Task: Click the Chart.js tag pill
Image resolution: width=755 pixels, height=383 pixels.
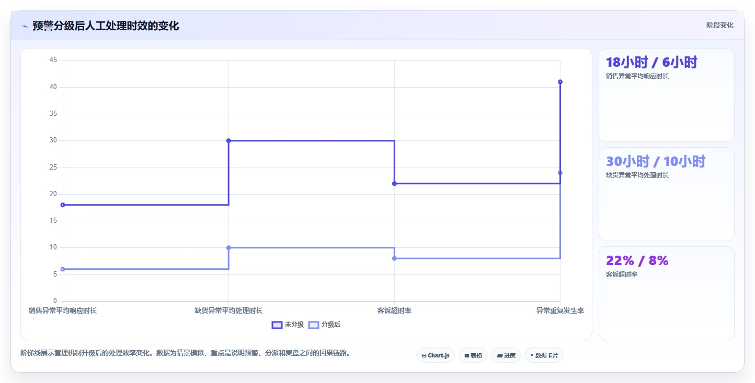Action: (x=436, y=355)
